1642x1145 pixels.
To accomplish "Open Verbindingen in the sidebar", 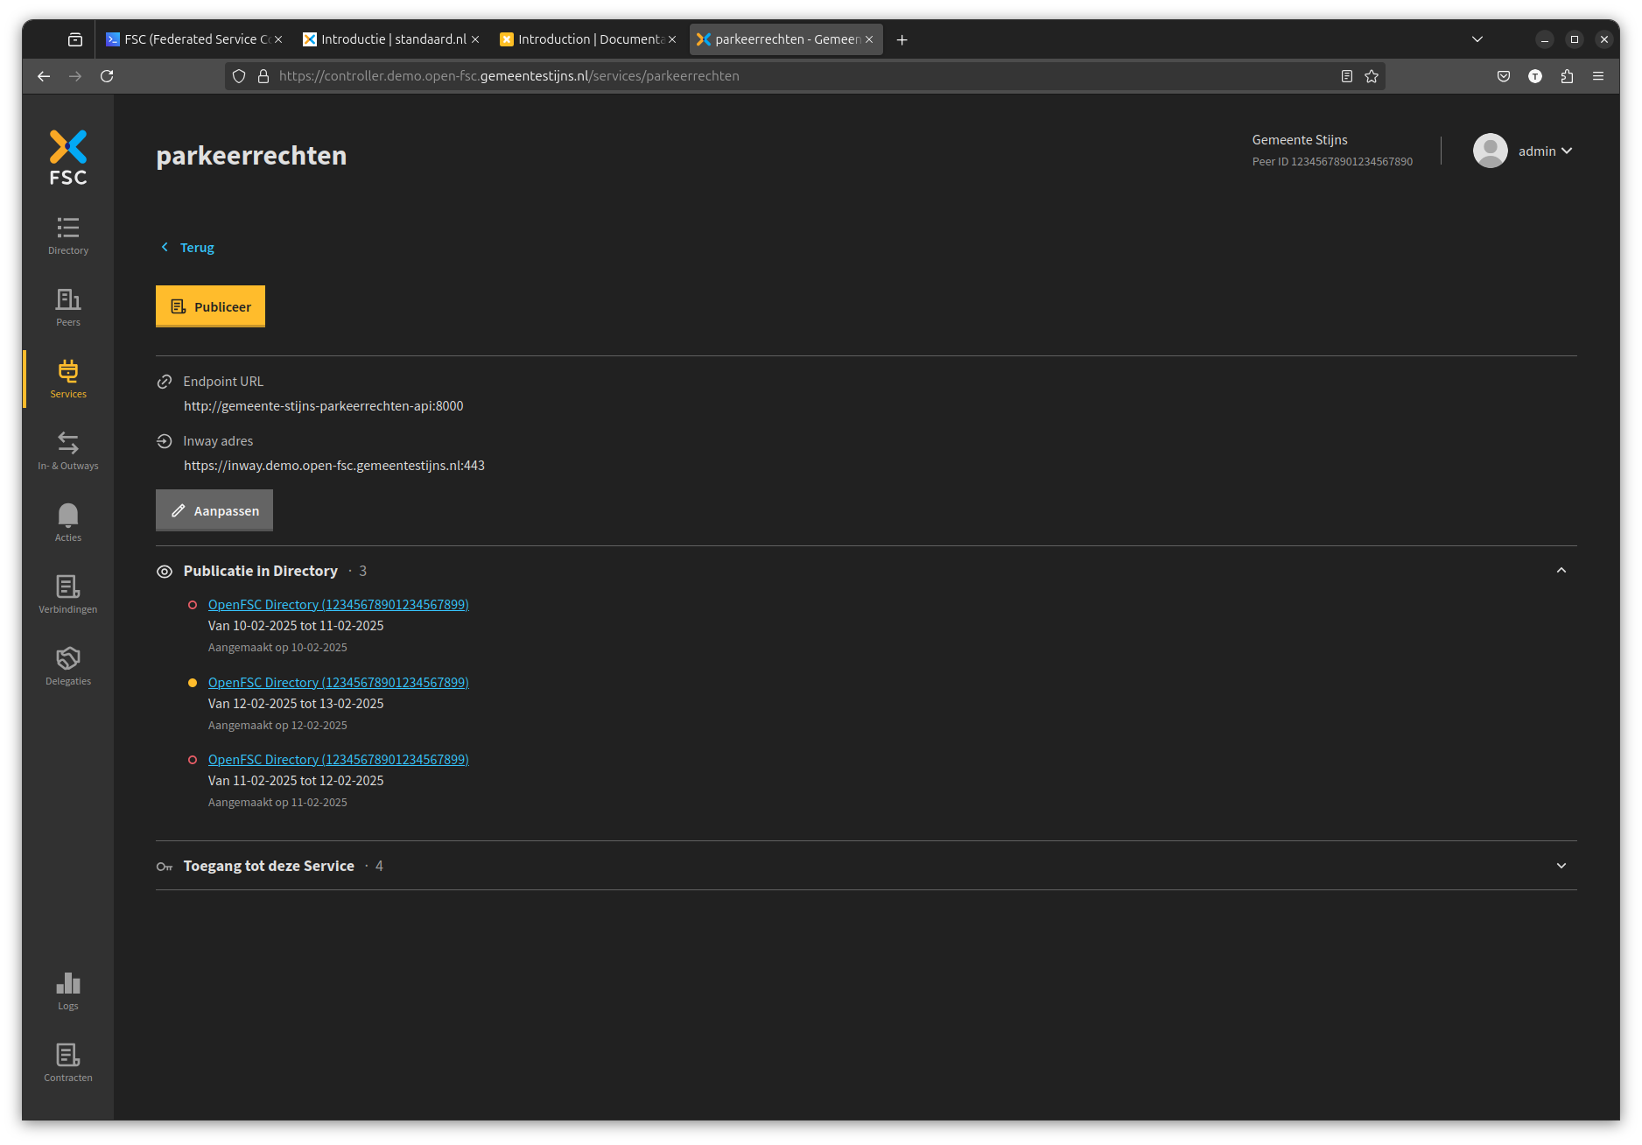I will (67, 594).
